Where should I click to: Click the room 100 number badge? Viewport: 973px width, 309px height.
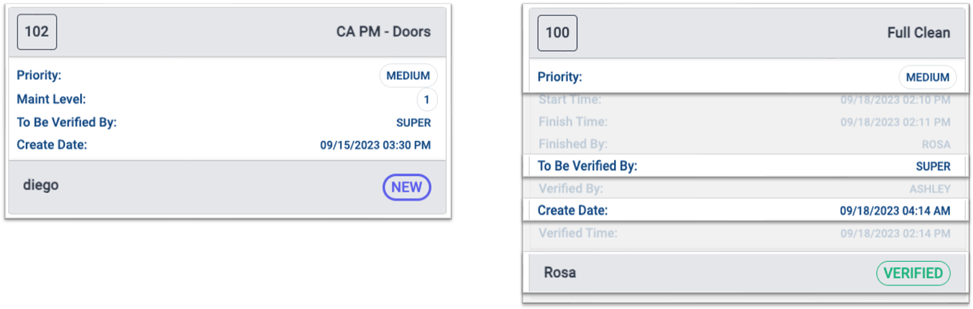pos(557,33)
